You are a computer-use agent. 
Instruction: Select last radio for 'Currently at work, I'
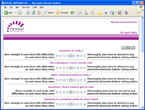click(x=85, y=56)
